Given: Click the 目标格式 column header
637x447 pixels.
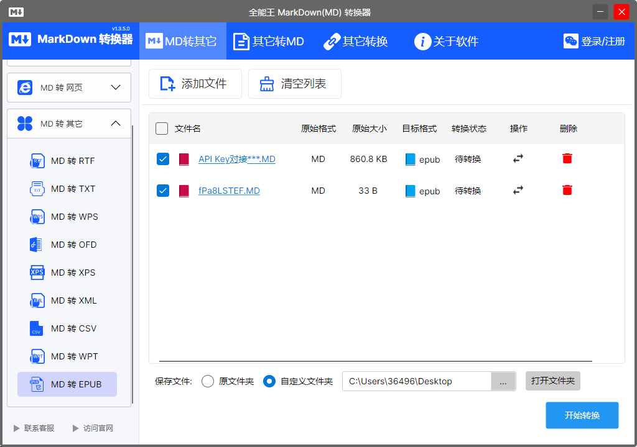Looking at the screenshot, I should coord(419,129).
